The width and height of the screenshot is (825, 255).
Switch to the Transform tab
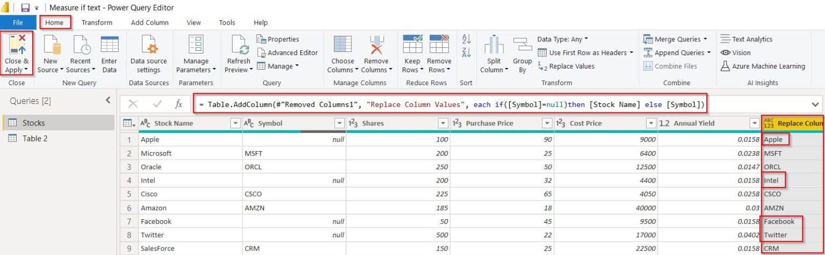coord(97,22)
